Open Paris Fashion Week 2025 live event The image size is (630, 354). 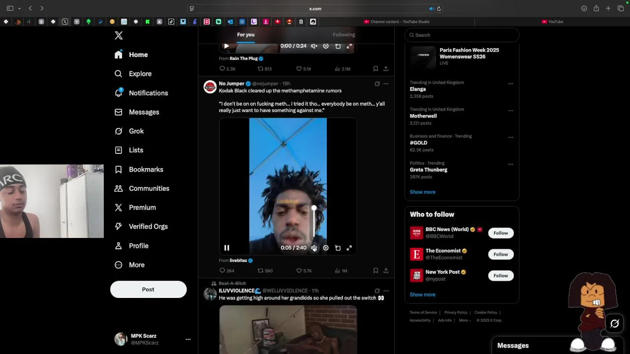tap(462, 58)
